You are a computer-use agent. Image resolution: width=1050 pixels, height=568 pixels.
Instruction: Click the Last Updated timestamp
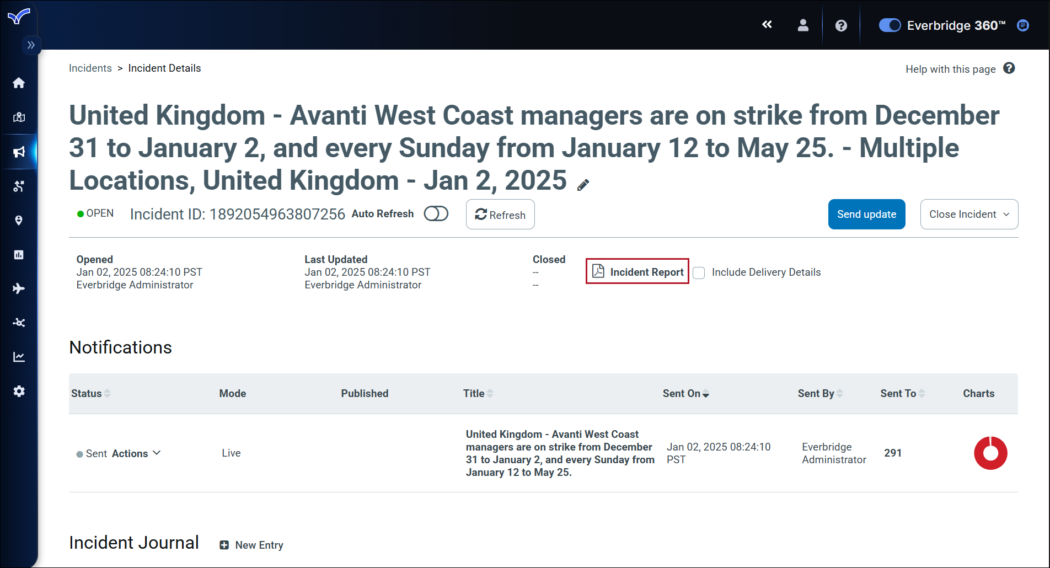(367, 272)
